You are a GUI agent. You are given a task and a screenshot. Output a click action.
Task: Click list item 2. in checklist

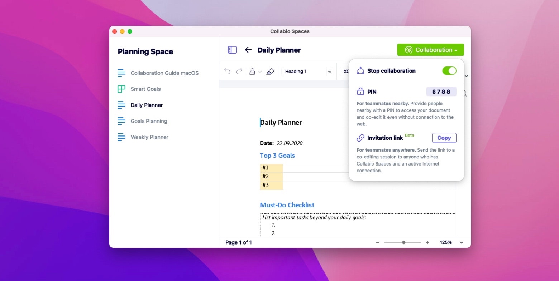click(273, 233)
